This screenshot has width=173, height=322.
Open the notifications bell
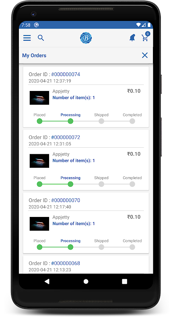[132, 38]
